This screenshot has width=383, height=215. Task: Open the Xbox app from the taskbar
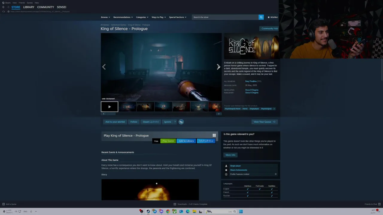coord(174,211)
